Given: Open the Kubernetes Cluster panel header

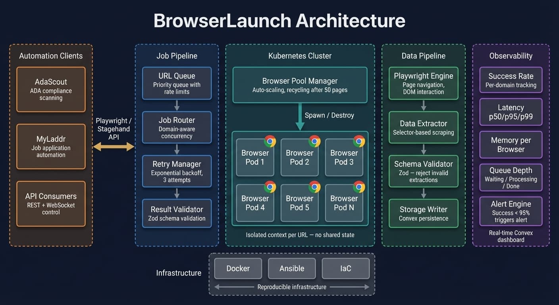Looking at the screenshot, I should click(x=300, y=56).
